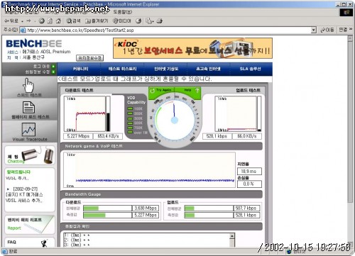Click into the address bar URL field
The width and height of the screenshot is (355, 256).
point(165,30)
